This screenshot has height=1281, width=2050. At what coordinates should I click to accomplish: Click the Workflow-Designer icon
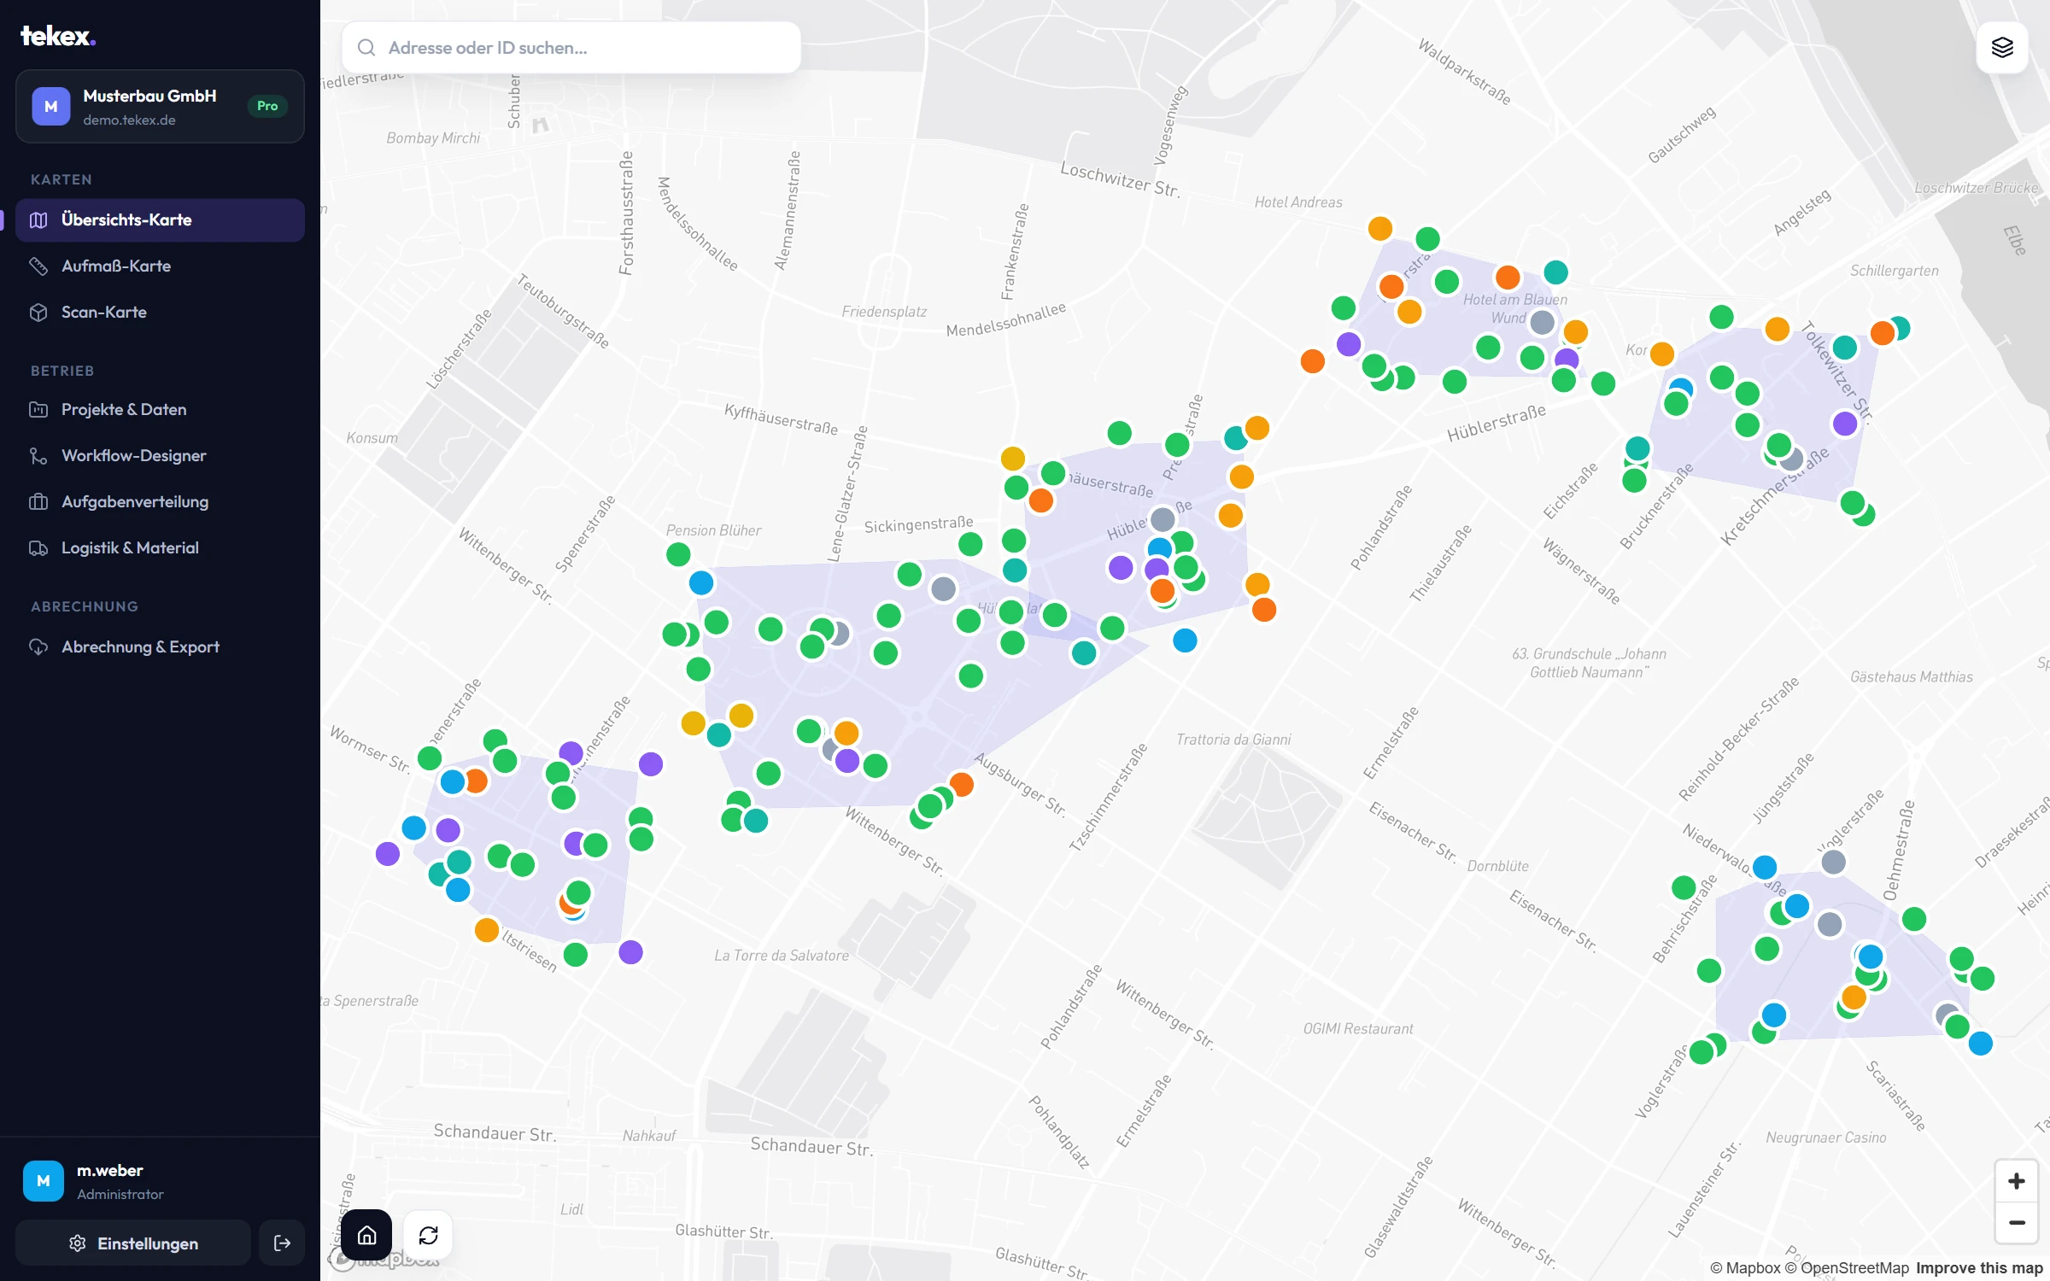pos(38,456)
